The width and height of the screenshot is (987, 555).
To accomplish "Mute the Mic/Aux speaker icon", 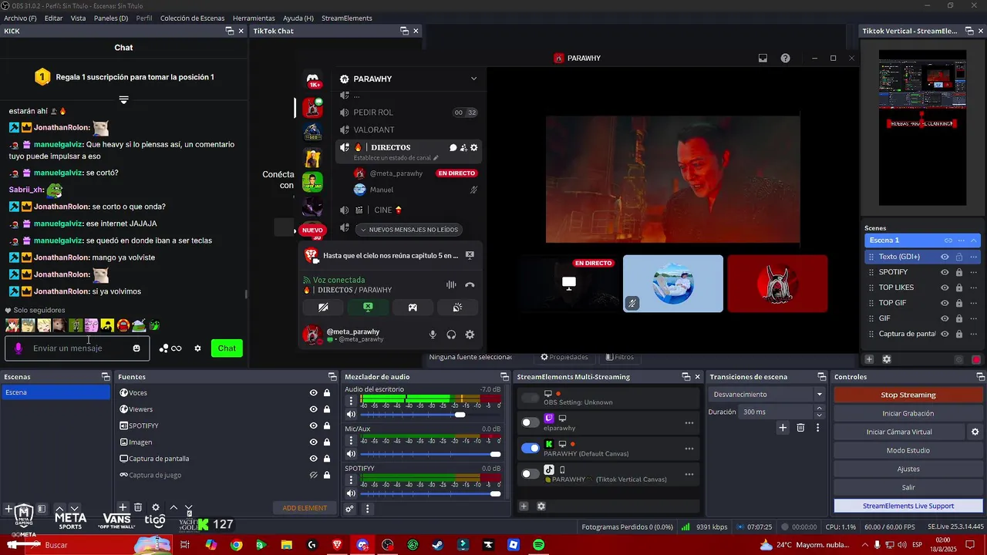I will pos(352,454).
